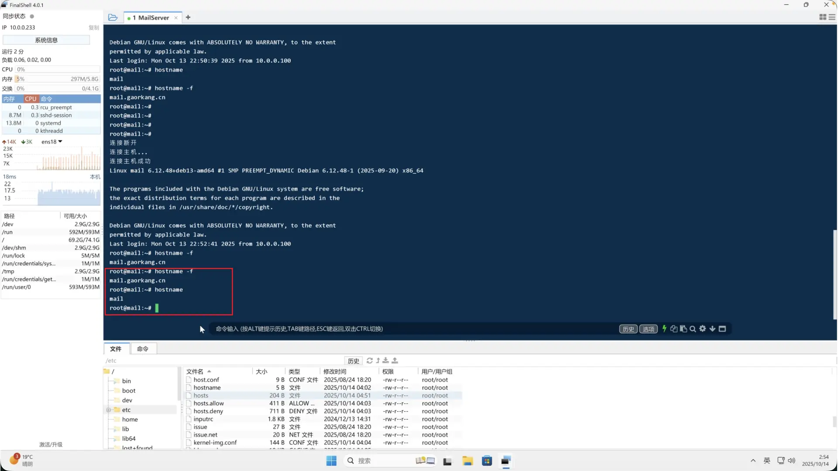Switch to the 命令 tab

pos(142,349)
